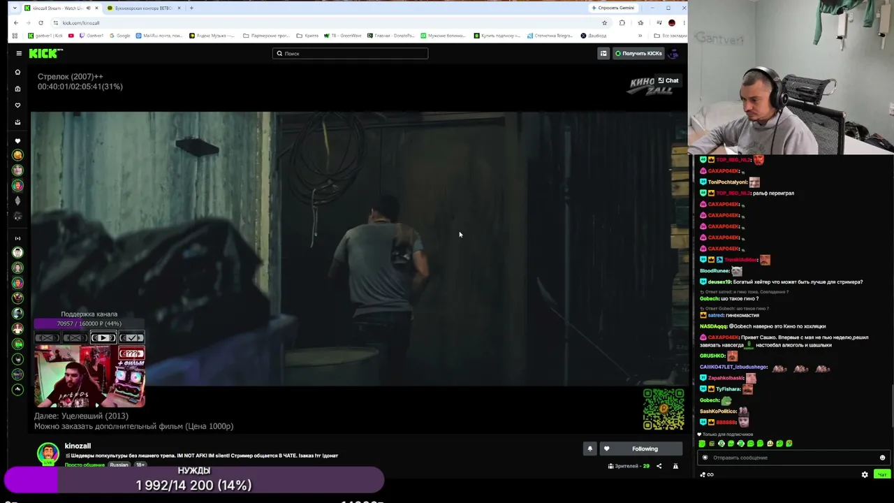Open the Kick sidebar hamburger menu
The height and width of the screenshot is (503, 894).
point(19,53)
